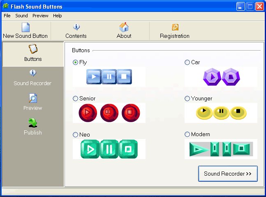Click the red Senior pause button icon
The width and height of the screenshot is (266, 197).
click(x=109, y=113)
